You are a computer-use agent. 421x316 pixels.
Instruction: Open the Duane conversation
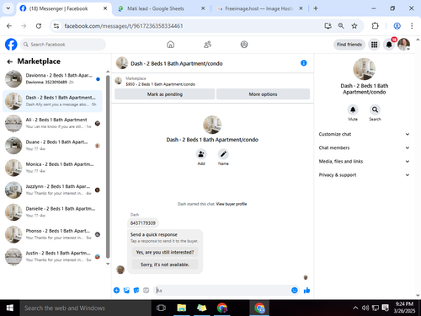point(52,146)
